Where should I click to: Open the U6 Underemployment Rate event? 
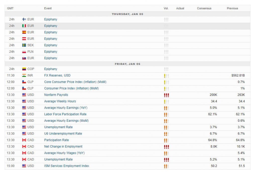[64, 133]
